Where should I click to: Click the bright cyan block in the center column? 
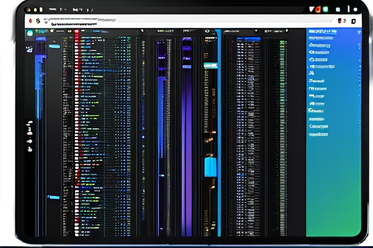click(x=210, y=167)
